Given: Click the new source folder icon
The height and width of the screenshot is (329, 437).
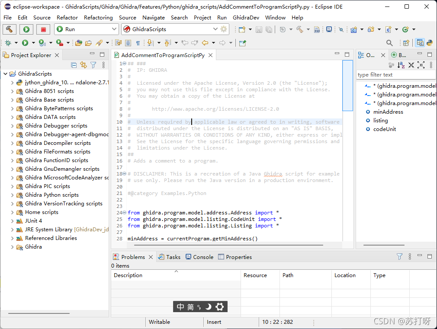Looking at the screenshot, I should point(371,29).
